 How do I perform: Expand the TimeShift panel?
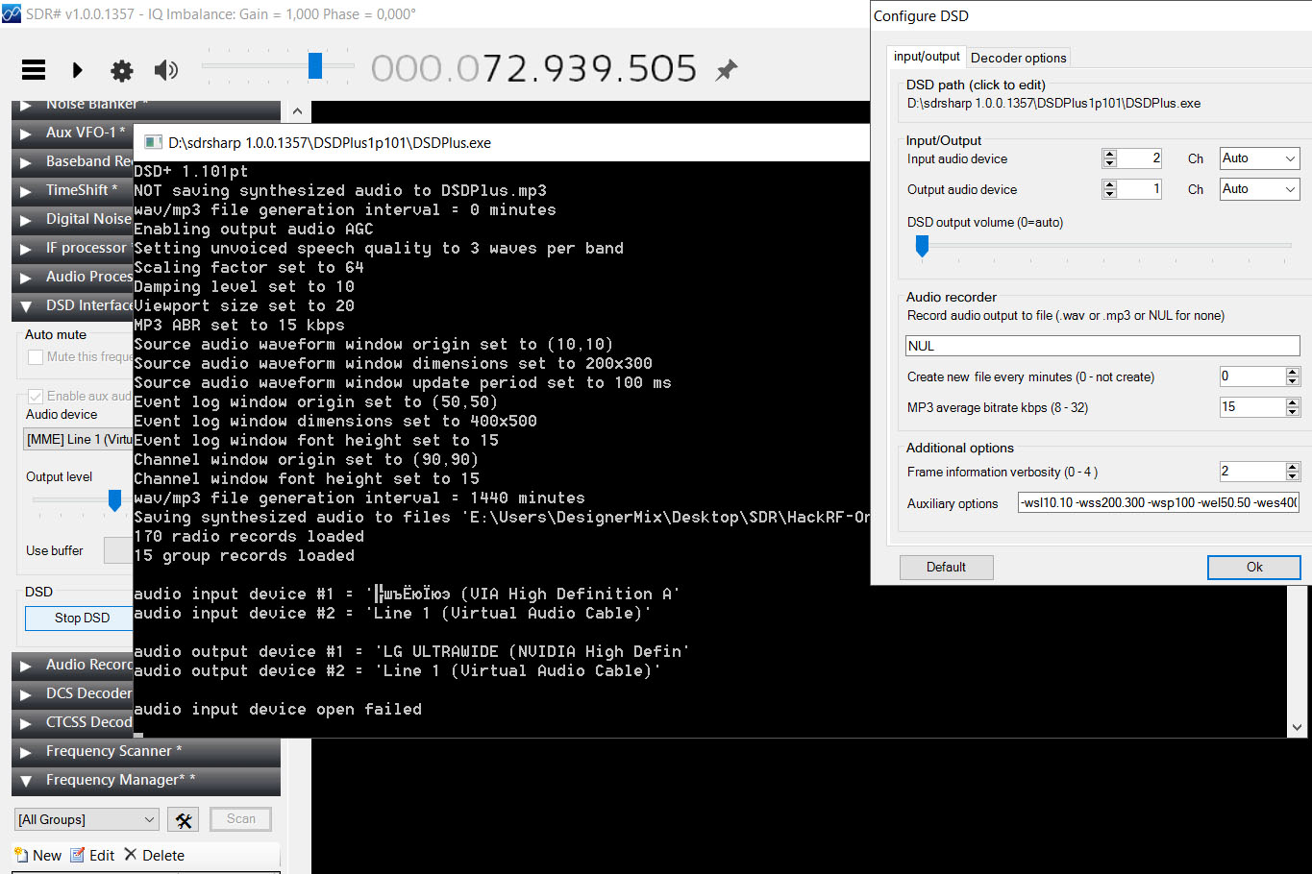[26, 190]
